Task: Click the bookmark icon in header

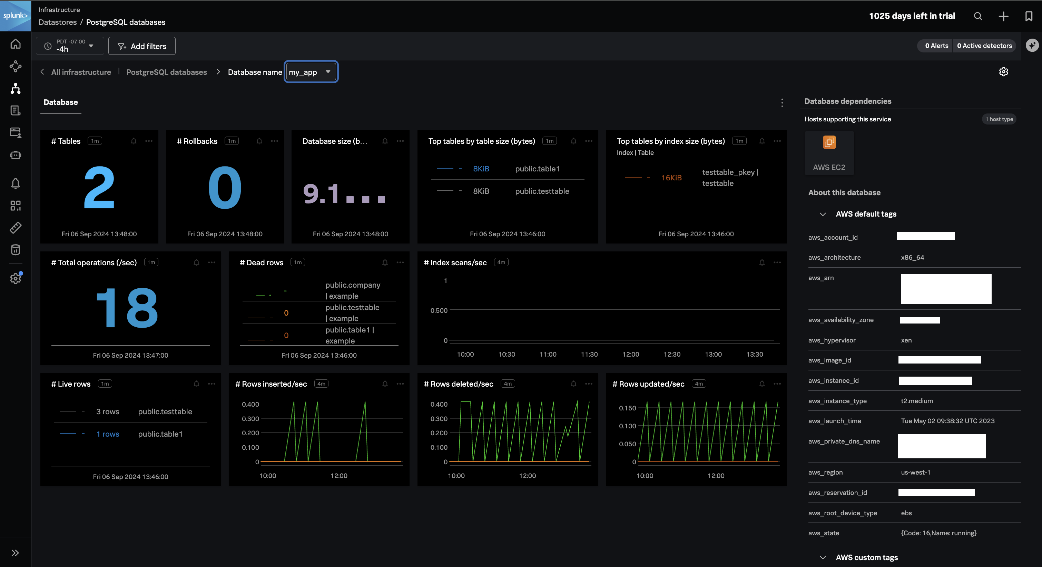Action: coord(1029,16)
